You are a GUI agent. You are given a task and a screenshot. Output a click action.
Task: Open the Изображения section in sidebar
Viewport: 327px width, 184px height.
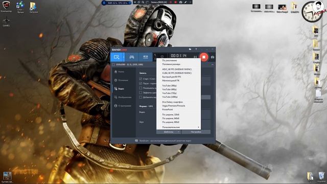coord(123,98)
